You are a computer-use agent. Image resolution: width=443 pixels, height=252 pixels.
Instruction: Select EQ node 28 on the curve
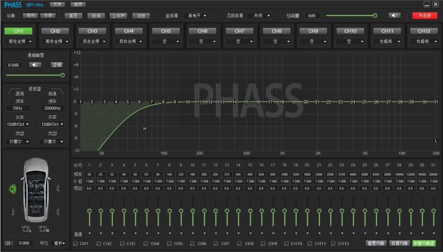coord(400,102)
